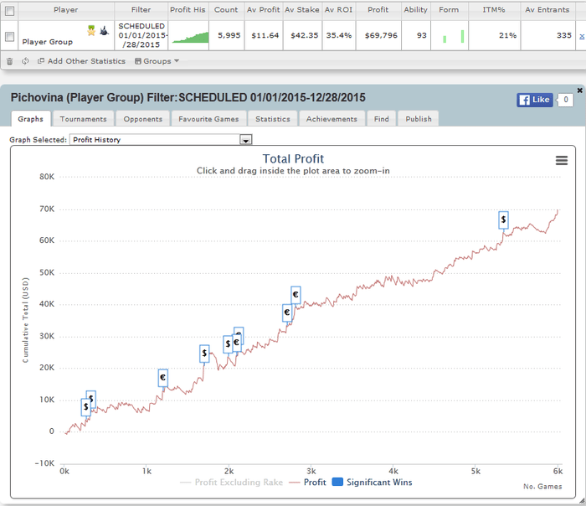Click the refresh icon beside trash
The width and height of the screenshot is (586, 506).
25,61
